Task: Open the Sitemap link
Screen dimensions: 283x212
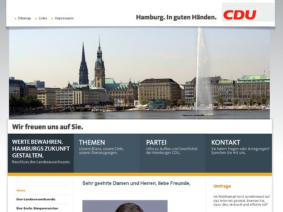Action: (25, 18)
